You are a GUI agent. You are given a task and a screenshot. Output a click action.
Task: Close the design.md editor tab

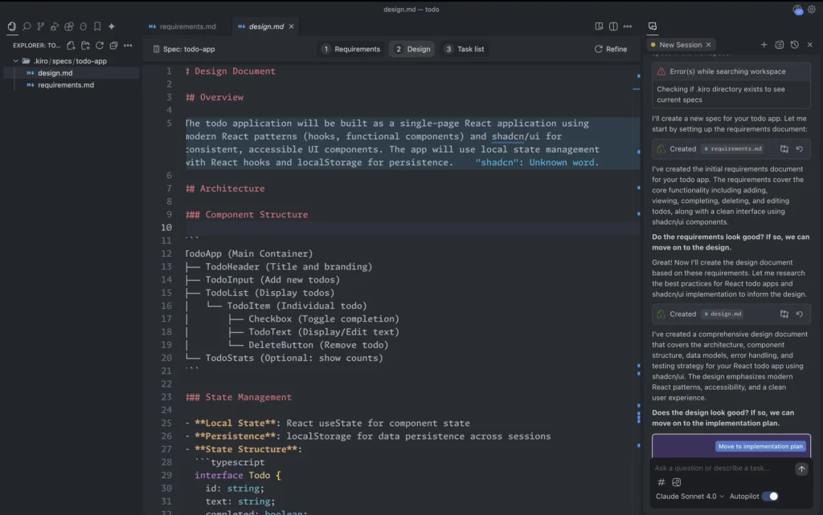click(291, 26)
